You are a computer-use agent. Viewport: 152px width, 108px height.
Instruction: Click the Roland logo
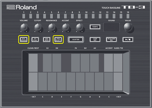(x=22, y=7)
